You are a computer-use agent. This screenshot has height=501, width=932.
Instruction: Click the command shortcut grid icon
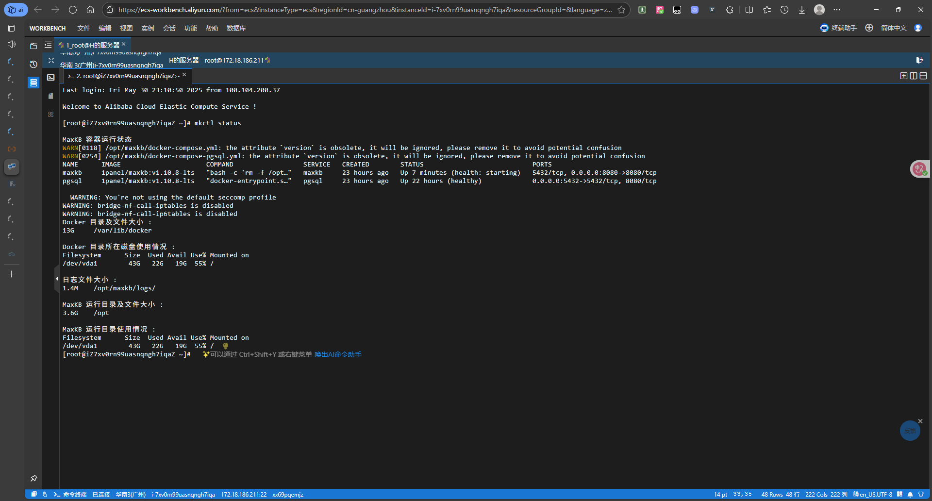(51, 114)
